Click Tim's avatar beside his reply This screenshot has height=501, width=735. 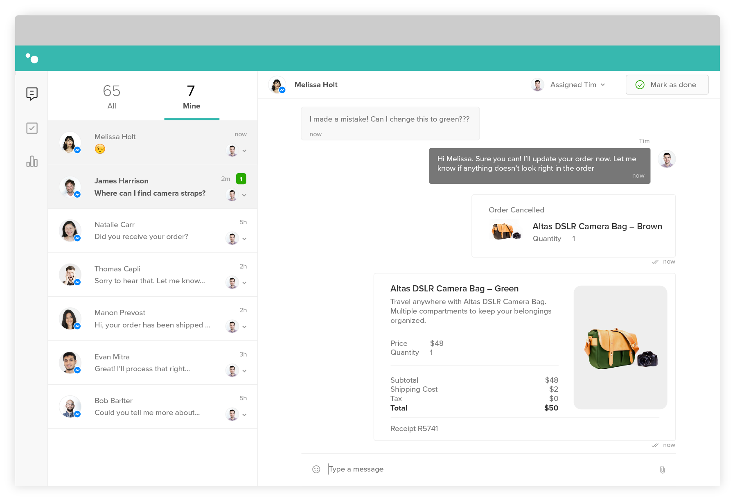[666, 159]
